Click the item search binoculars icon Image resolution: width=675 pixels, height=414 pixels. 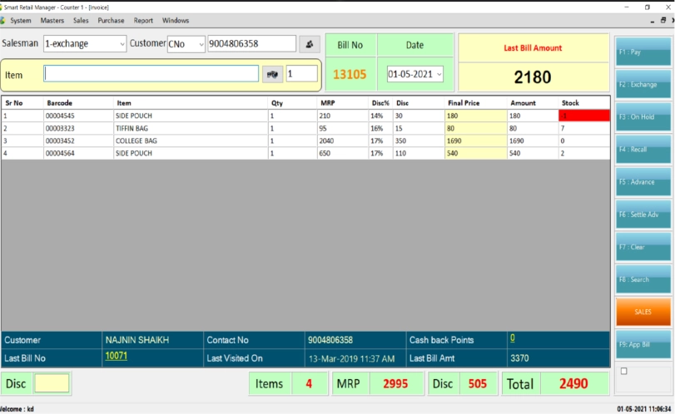point(272,74)
